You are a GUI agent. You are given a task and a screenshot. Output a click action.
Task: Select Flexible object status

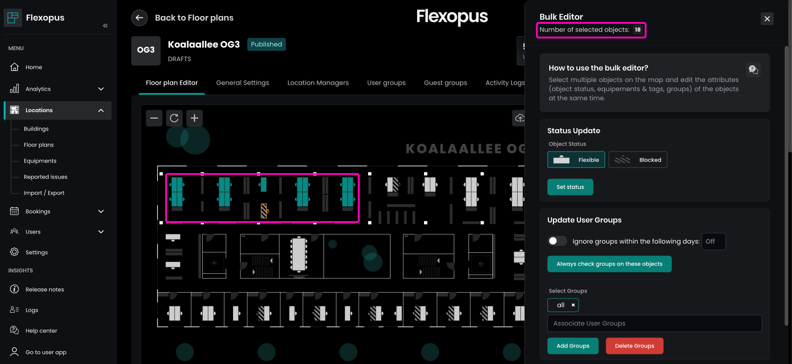pos(576,160)
